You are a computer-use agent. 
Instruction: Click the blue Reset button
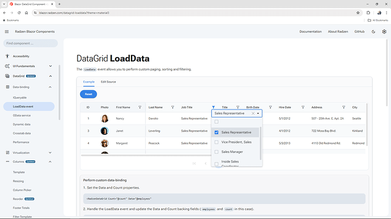point(88,94)
